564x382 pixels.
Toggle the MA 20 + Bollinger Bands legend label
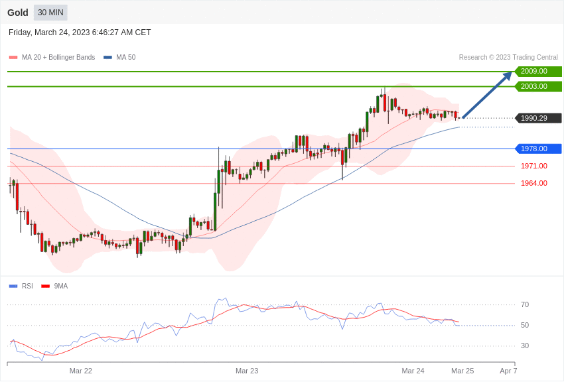[x=58, y=57]
